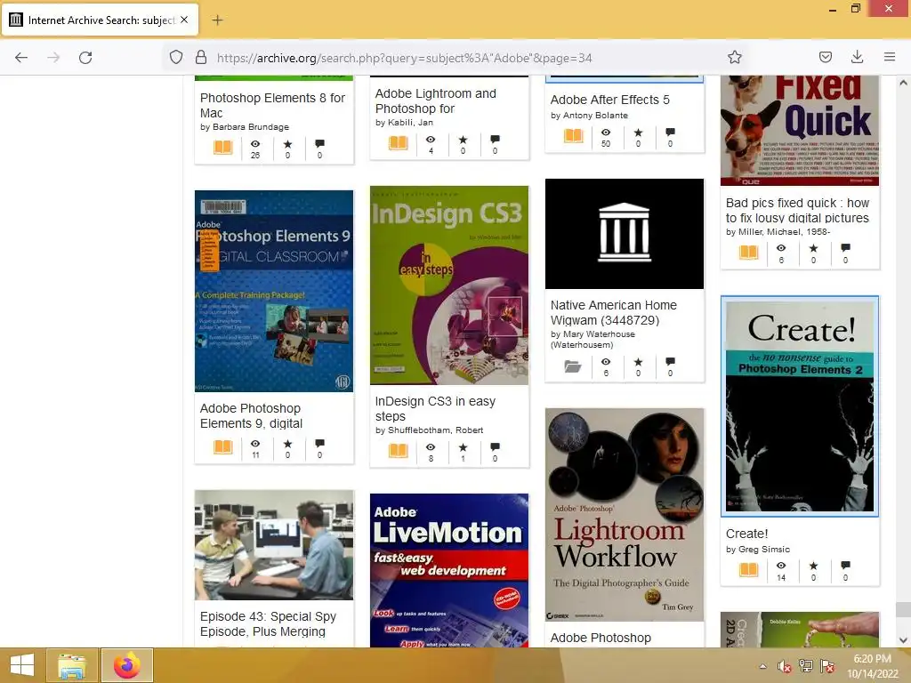Image resolution: width=911 pixels, height=683 pixels.
Task: Click the padlock site security icon
Action: click(201, 58)
